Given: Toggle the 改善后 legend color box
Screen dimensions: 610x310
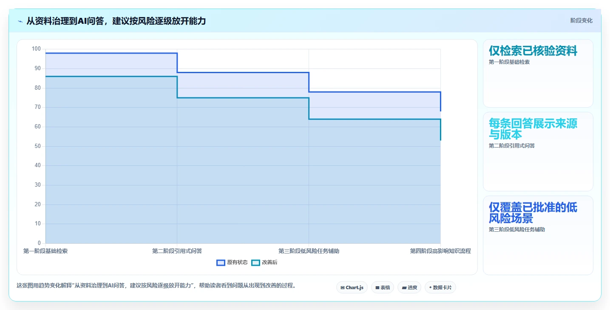Looking at the screenshot, I should click(255, 263).
